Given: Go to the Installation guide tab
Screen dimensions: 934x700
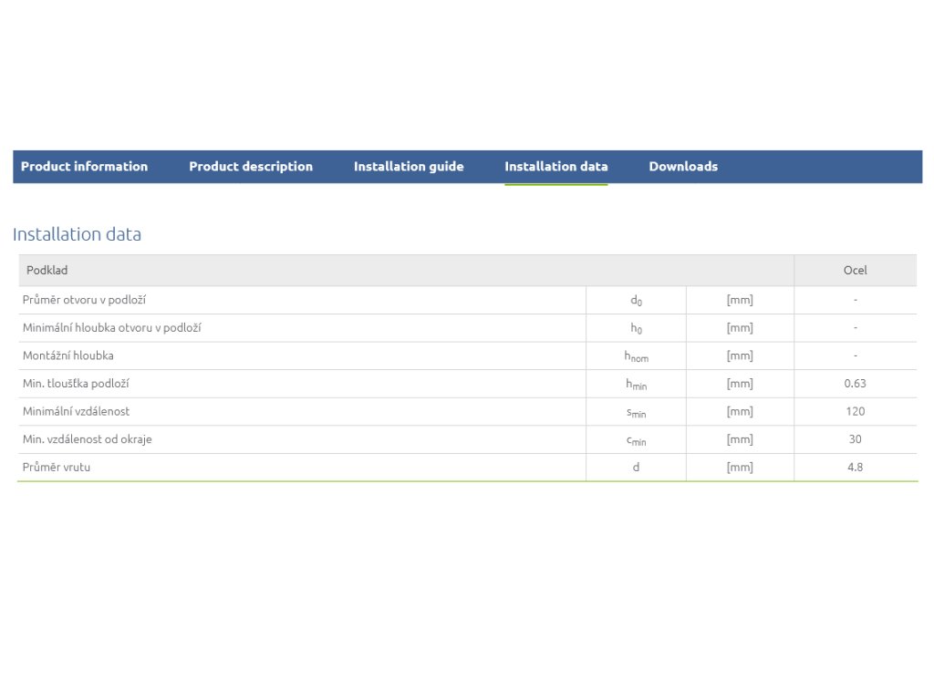Looking at the screenshot, I should pos(409,167).
